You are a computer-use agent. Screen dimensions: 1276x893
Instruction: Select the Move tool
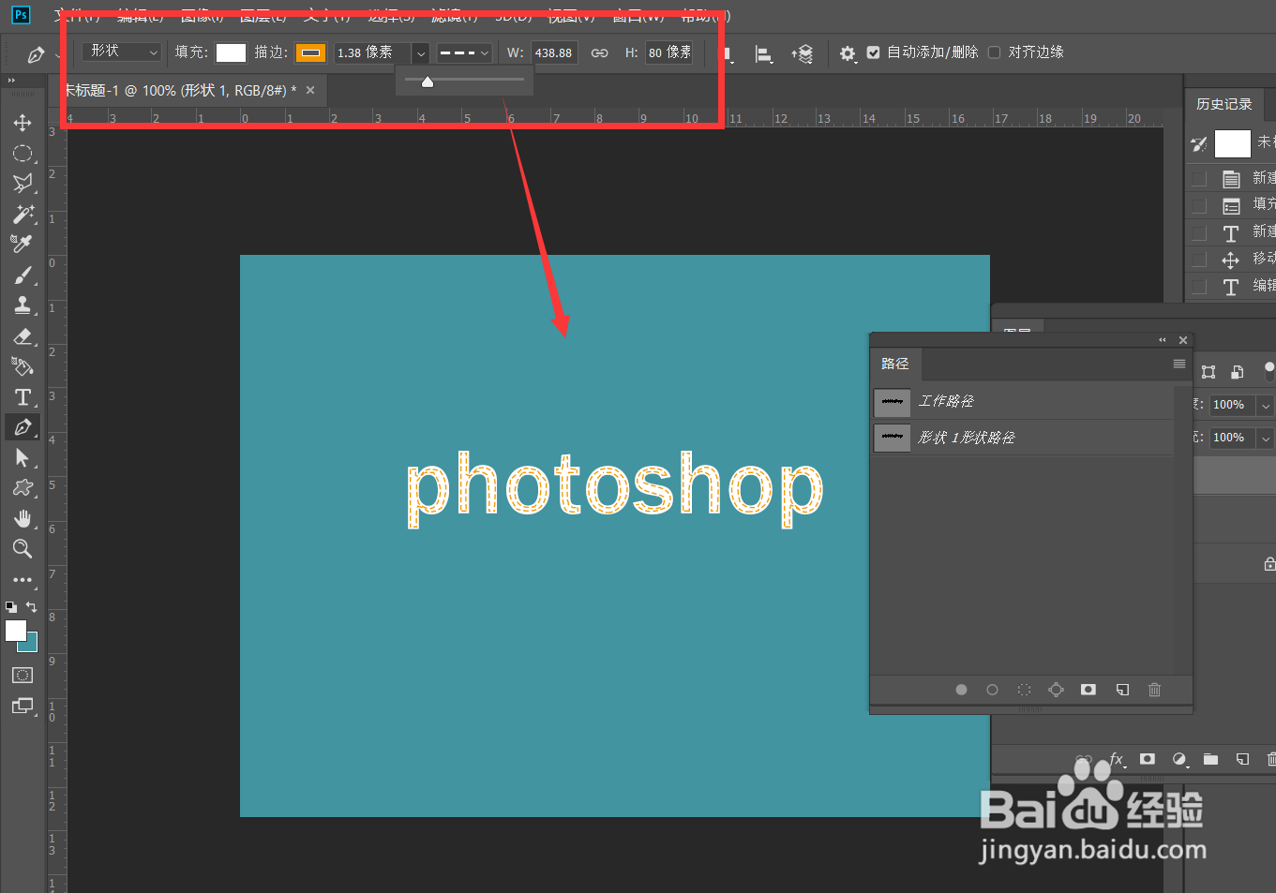[x=23, y=123]
